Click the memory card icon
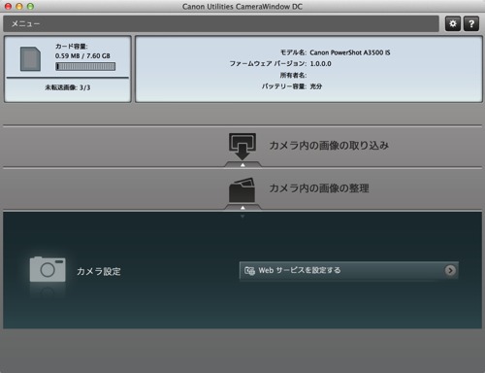This screenshot has width=485, height=373. click(x=30, y=58)
